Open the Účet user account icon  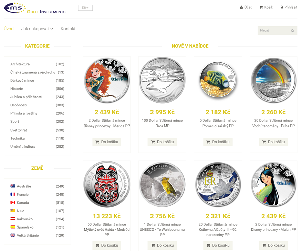241,7
